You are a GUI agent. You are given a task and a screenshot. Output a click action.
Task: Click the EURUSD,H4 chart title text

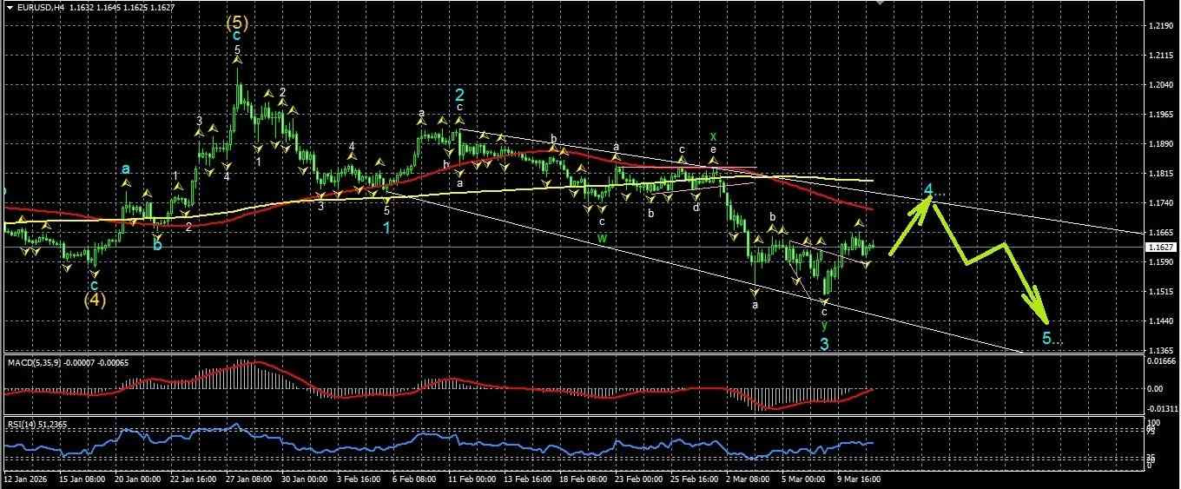[x=40, y=7]
